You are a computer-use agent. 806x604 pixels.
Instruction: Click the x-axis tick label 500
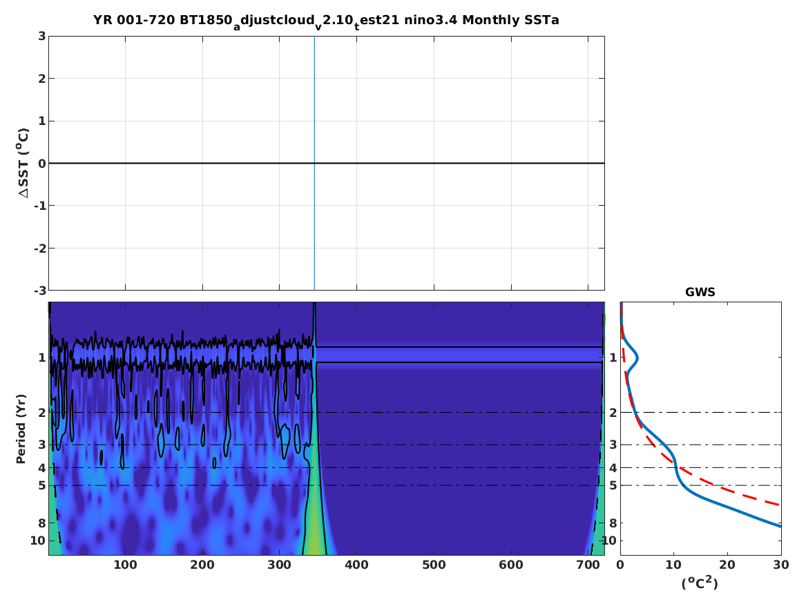(434, 565)
